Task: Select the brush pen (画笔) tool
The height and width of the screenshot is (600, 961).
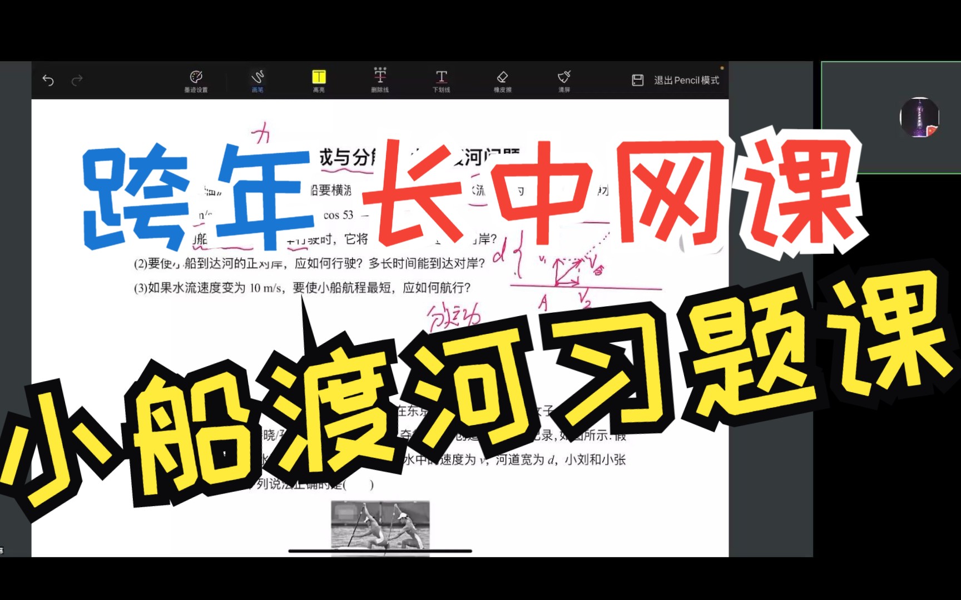Action: tap(257, 81)
